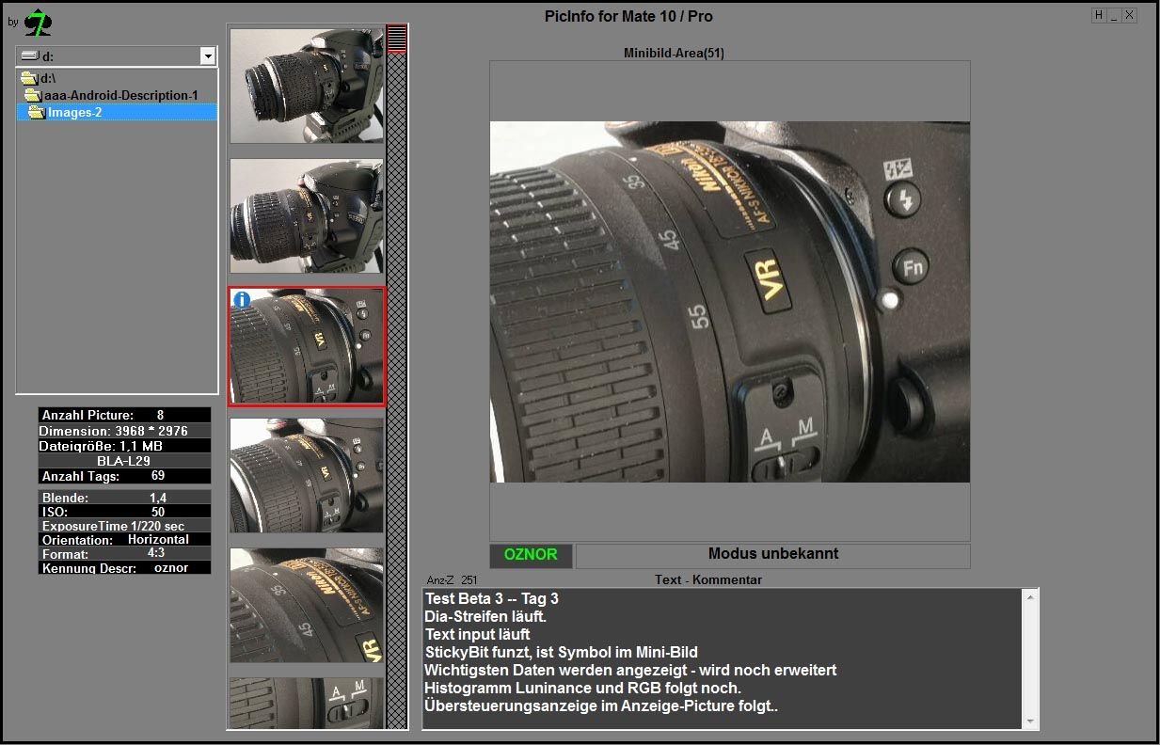Click comment line starting 'Histogramm Luninance'
Viewport: 1160px width, 745px height.
tap(582, 688)
